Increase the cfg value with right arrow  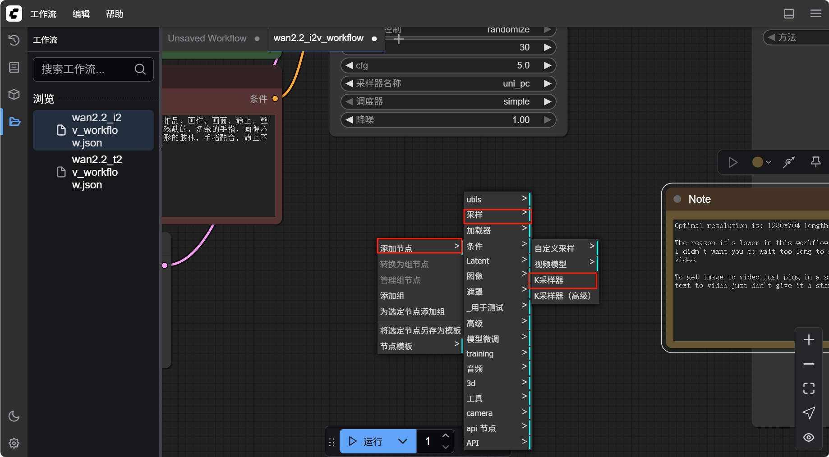548,65
